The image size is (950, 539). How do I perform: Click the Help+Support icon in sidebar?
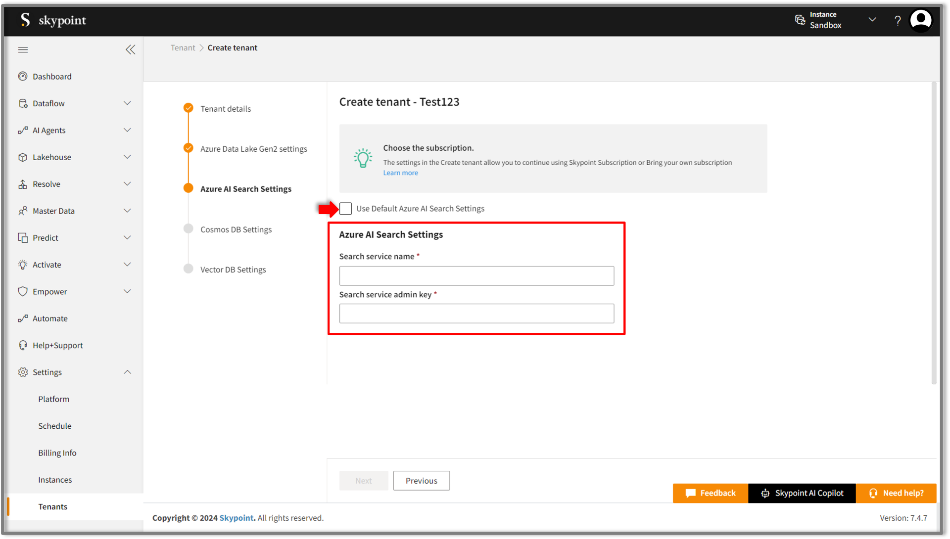[x=23, y=345]
